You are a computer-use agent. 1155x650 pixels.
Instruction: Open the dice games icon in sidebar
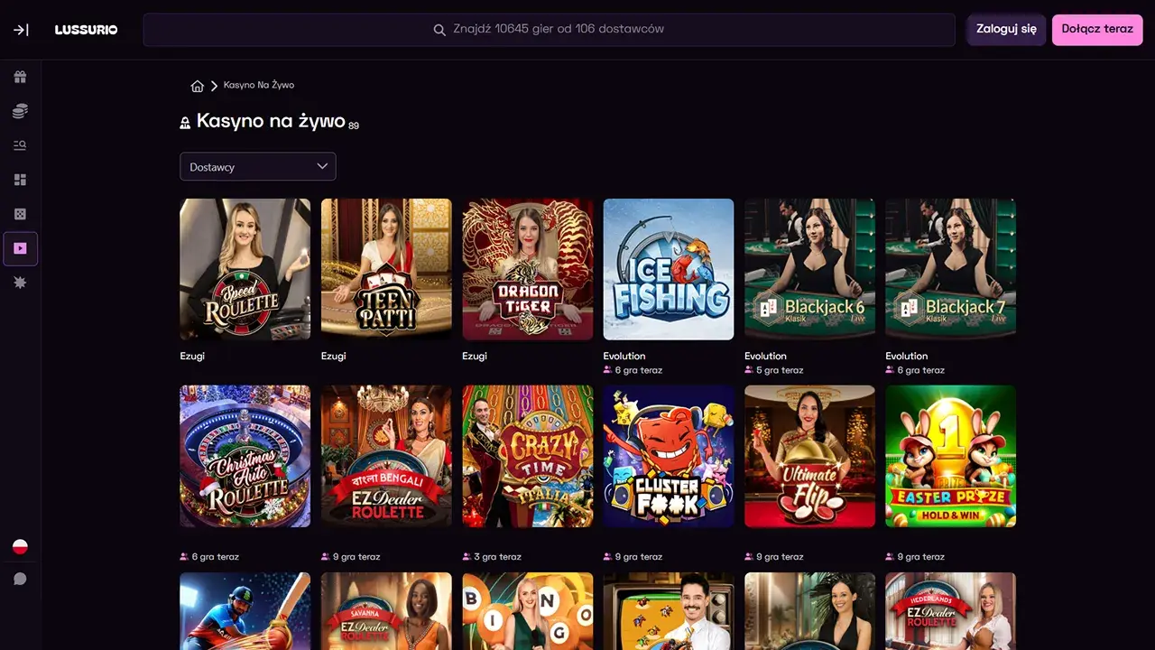coord(20,214)
